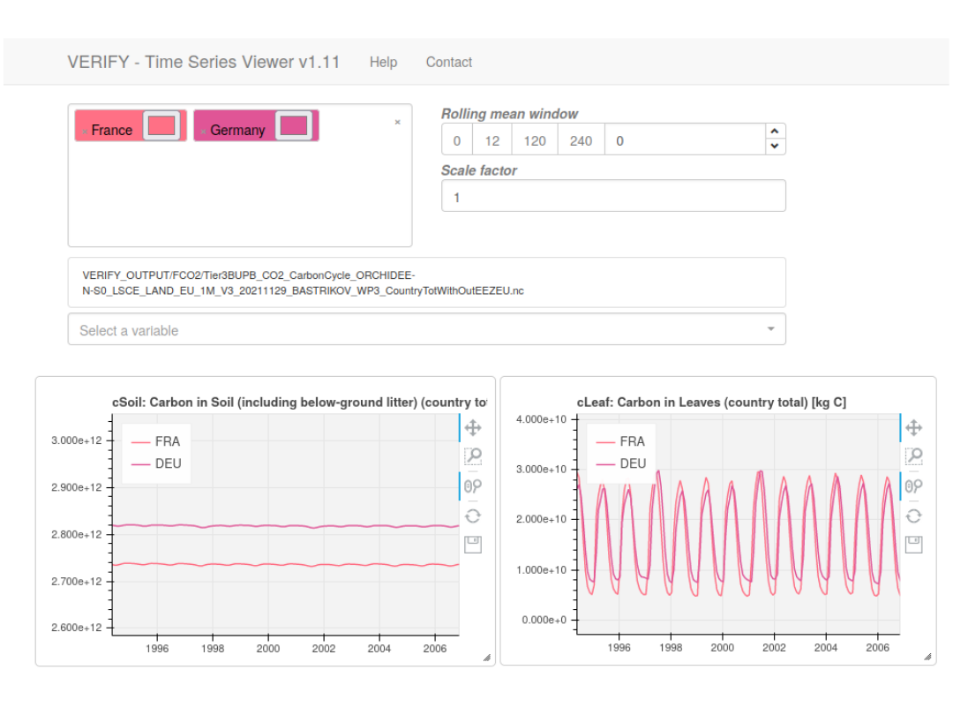
Task: Toggle DEU legend entry in cLeaf chart
Action: 620,464
